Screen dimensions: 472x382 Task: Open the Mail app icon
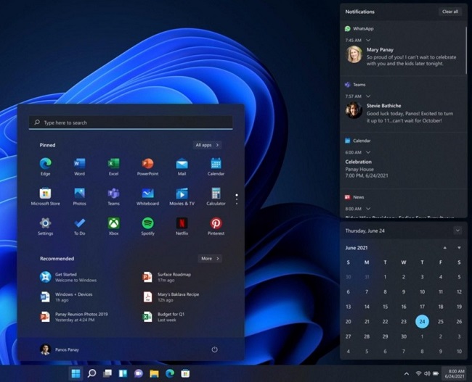coord(182,167)
